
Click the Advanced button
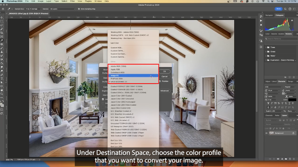[x=165, y=91]
